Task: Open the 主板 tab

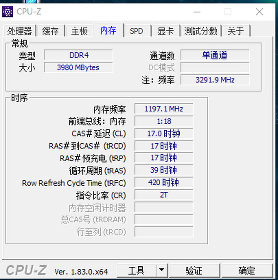Action: [x=79, y=31]
